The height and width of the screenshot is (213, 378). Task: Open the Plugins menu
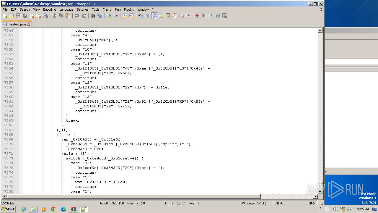(x=129, y=9)
